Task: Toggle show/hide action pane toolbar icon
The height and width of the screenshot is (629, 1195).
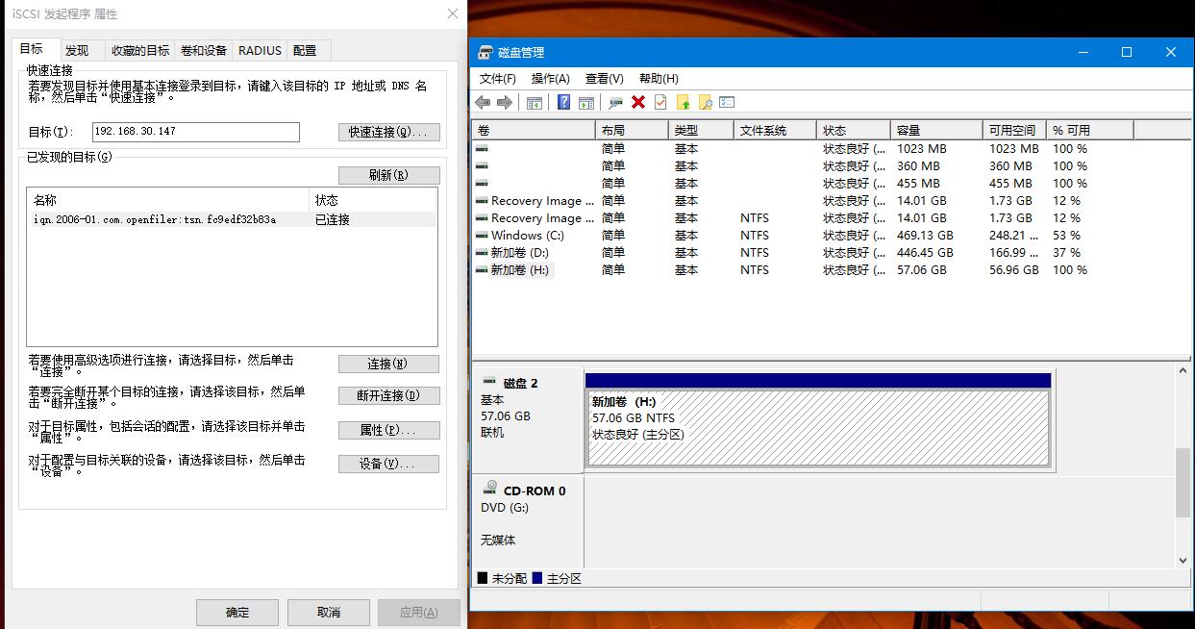Action: 585,102
